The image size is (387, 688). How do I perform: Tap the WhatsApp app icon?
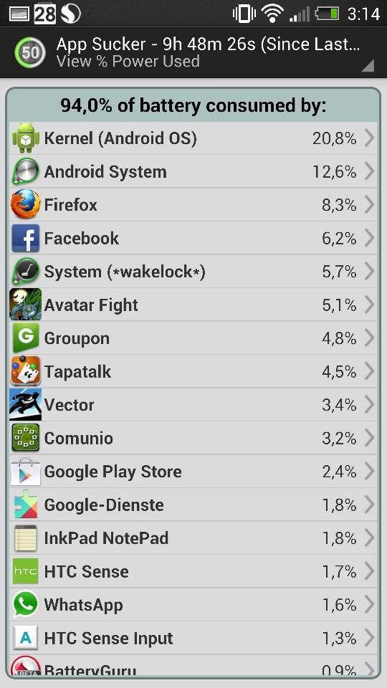click(26, 605)
